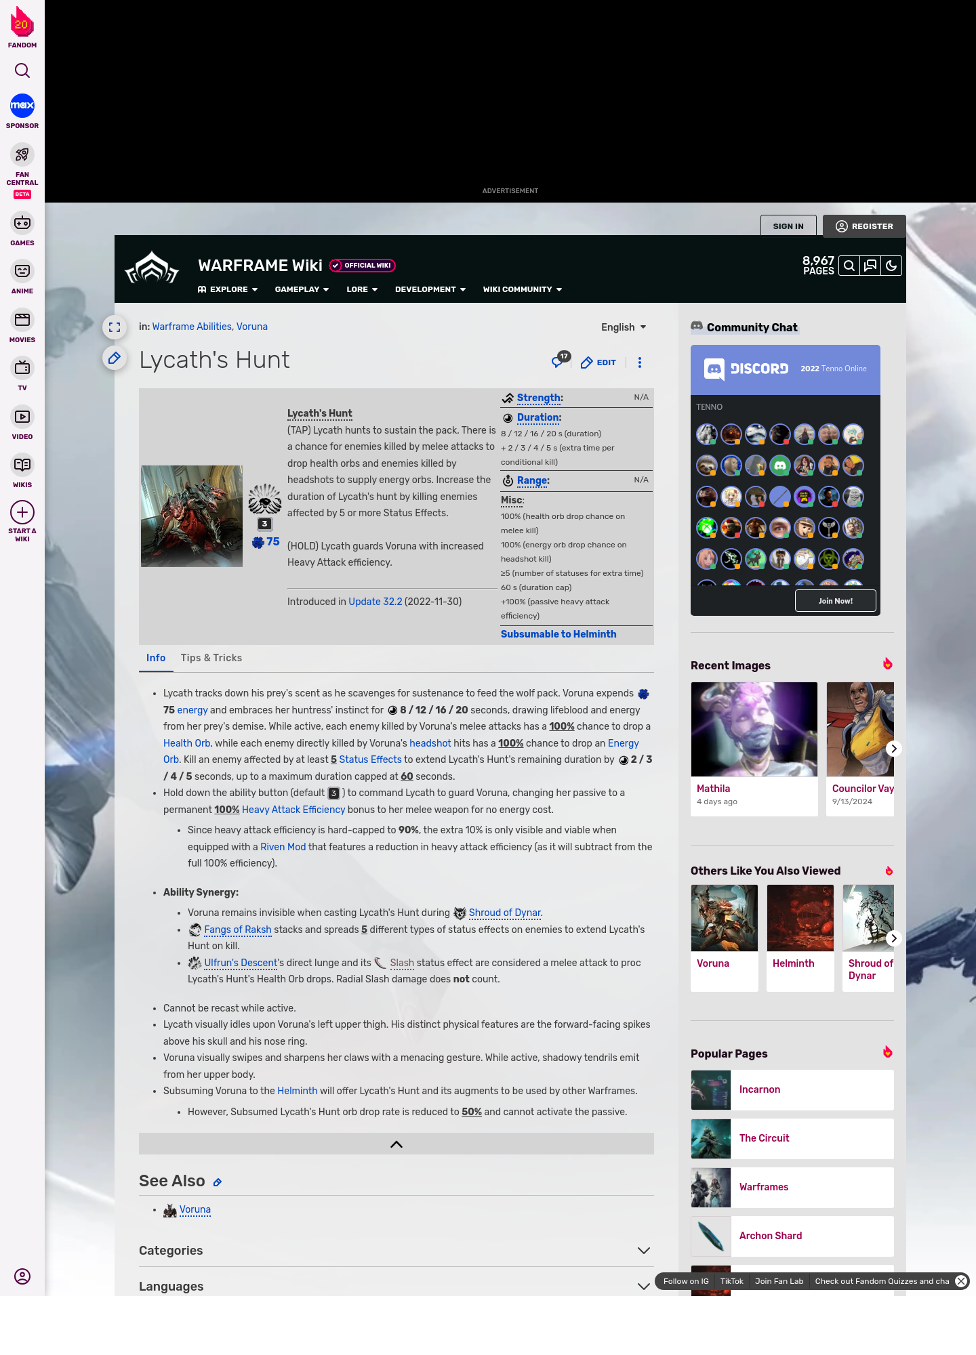Close the Fandom bottom notification bar
976x1355 pixels.
coord(961,1281)
